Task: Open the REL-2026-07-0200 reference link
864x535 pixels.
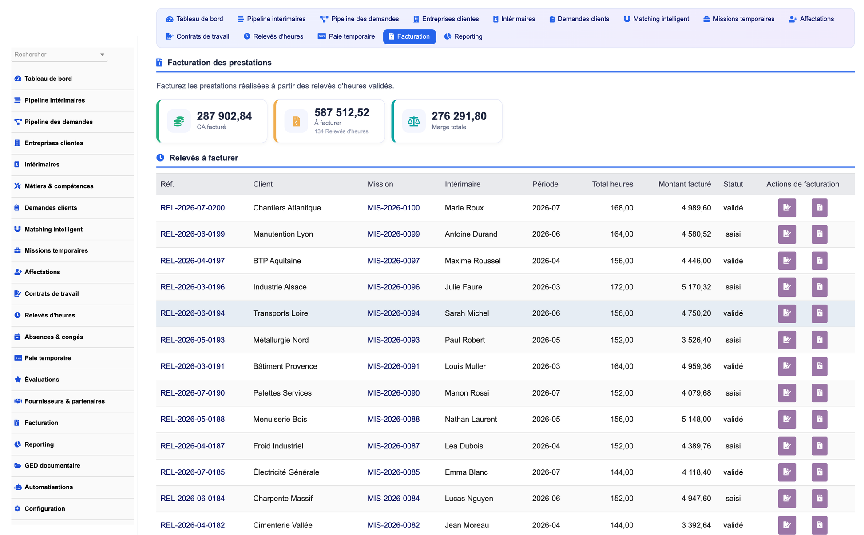Action: tap(192, 208)
